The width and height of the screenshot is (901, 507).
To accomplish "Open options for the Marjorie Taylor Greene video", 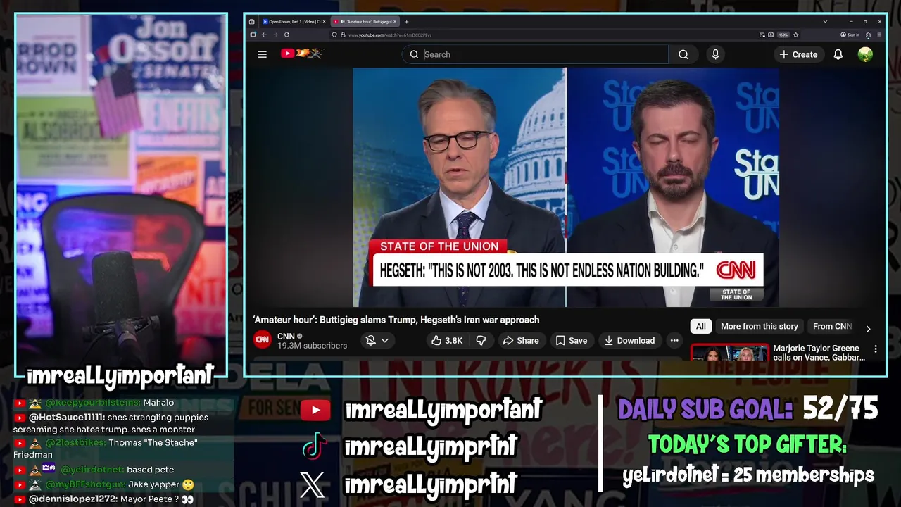I will pyautogui.click(x=876, y=349).
